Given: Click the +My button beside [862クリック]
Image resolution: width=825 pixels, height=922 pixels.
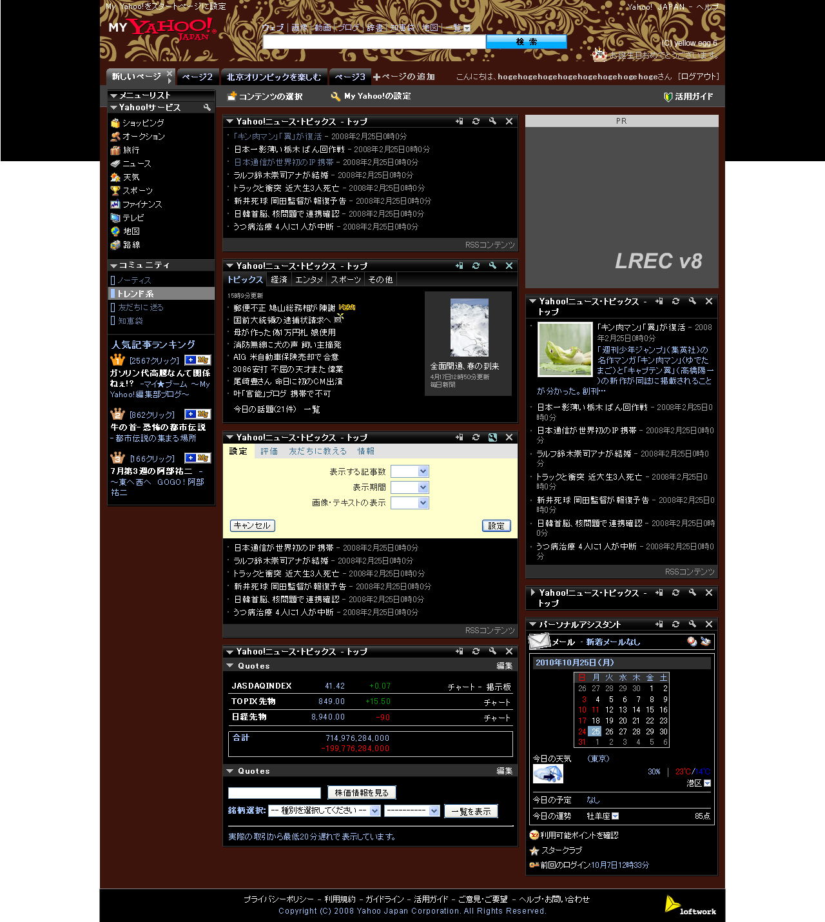Looking at the screenshot, I should pos(198,414).
